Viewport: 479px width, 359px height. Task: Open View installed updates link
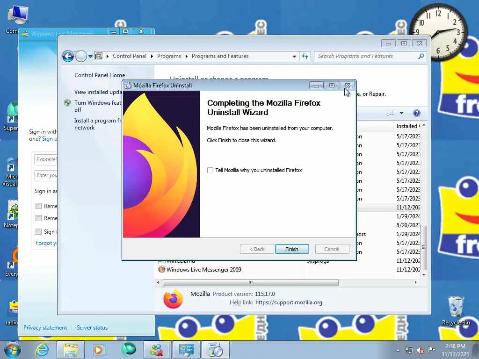[98, 92]
